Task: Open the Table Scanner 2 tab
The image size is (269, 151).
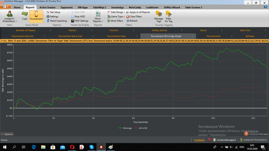Action: pyautogui.click(x=194, y=7)
